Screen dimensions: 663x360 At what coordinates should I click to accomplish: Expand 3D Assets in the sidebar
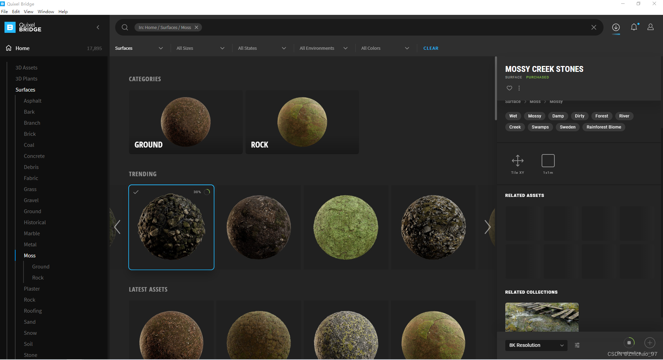click(26, 67)
